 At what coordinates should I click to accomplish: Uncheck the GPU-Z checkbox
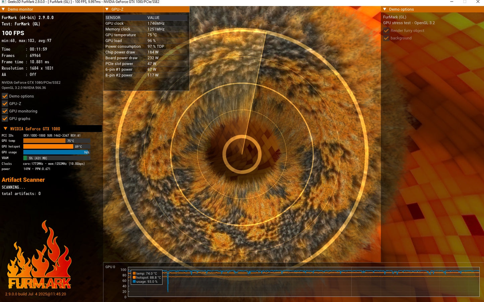pyautogui.click(x=5, y=104)
